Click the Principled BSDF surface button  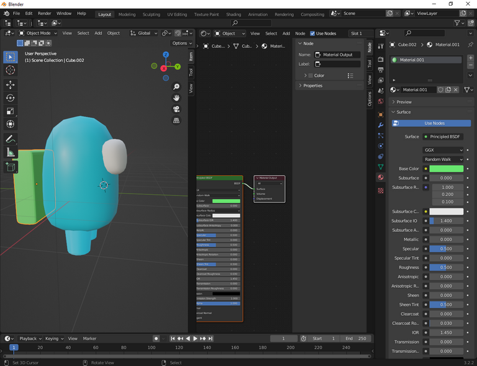coord(443,136)
